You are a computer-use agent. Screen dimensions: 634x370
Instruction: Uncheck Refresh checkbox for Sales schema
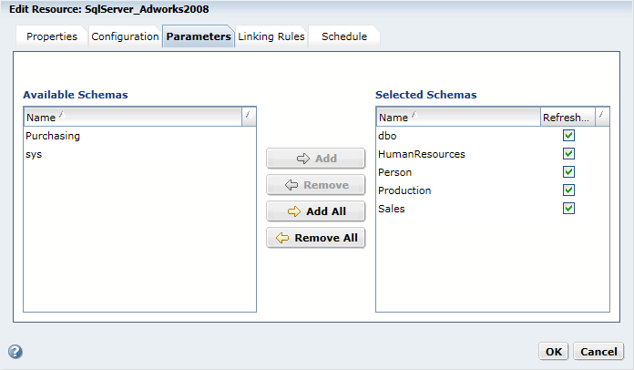pyautogui.click(x=568, y=209)
